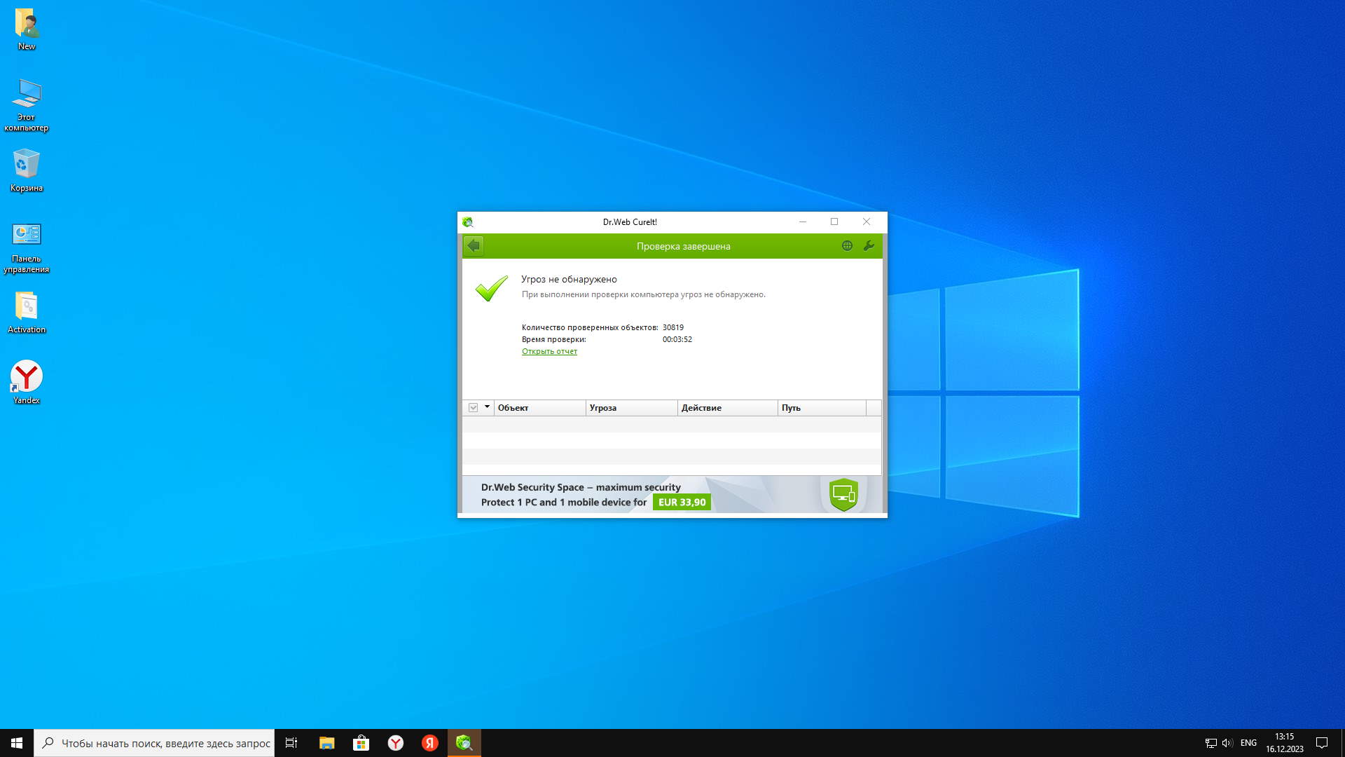
Task: Open File Explorer from taskbar
Action: click(326, 743)
